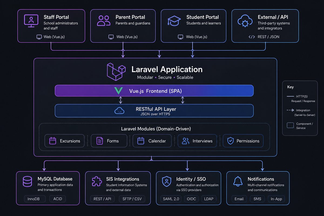Click the Modular Secure Scalable tagline
This screenshot has height=216, width=324.
click(x=165, y=77)
